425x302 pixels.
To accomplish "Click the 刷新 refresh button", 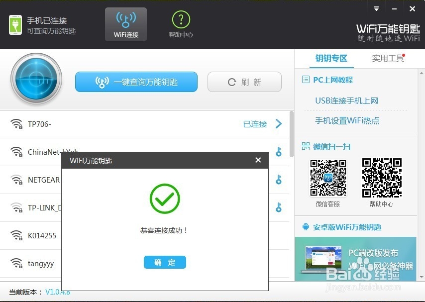I will (x=244, y=82).
